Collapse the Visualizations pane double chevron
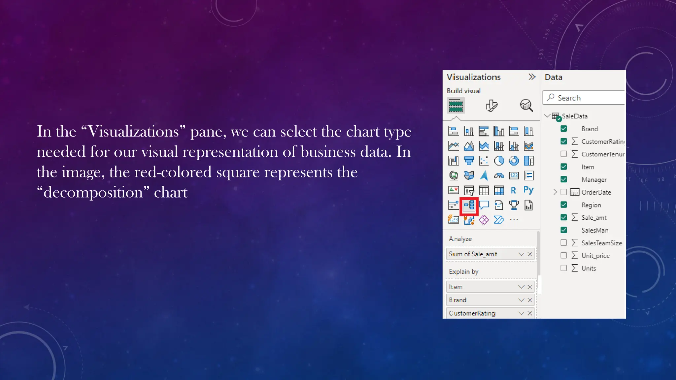The height and width of the screenshot is (380, 676). point(532,77)
